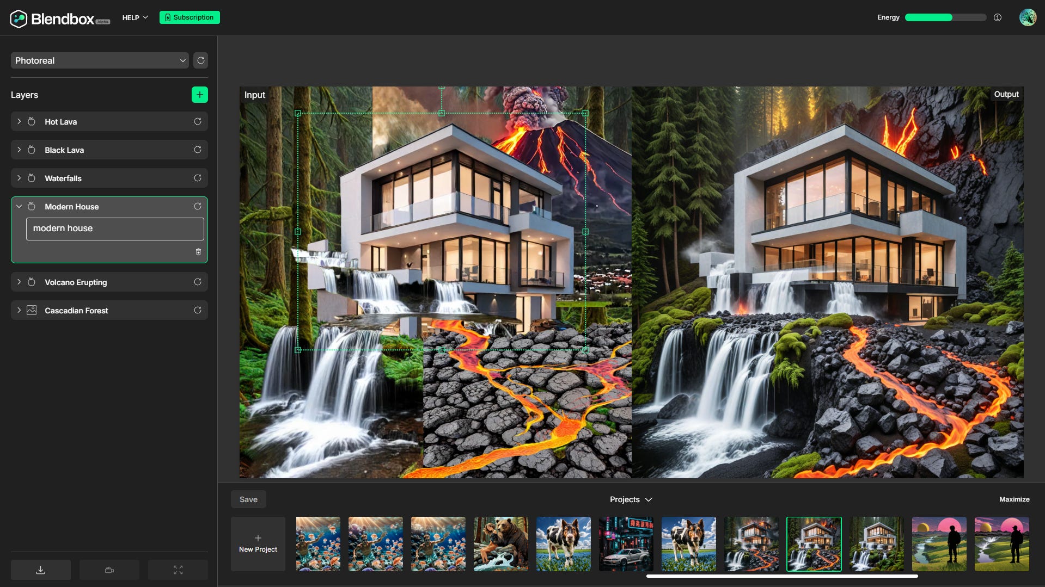Click the Modern House layer type icon
The width and height of the screenshot is (1045, 587).
[32, 206]
